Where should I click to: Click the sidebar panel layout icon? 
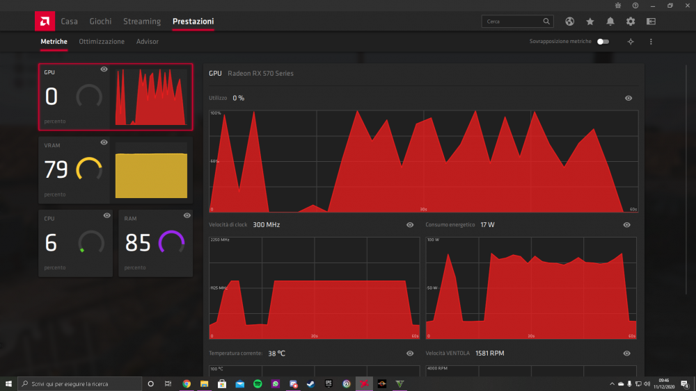[x=651, y=22]
